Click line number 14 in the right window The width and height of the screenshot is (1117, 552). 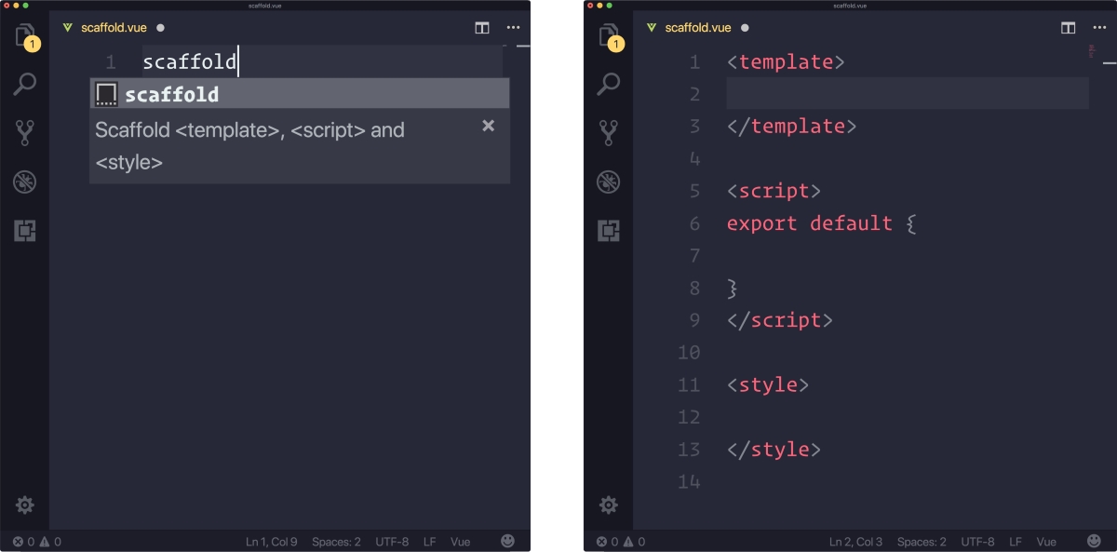tap(689, 481)
